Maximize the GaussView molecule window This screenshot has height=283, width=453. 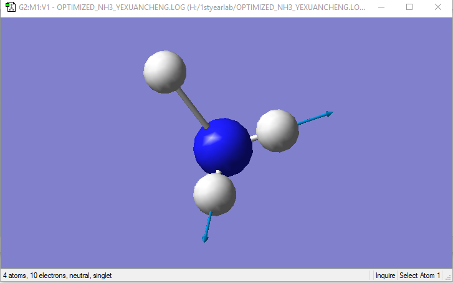tap(409, 7)
